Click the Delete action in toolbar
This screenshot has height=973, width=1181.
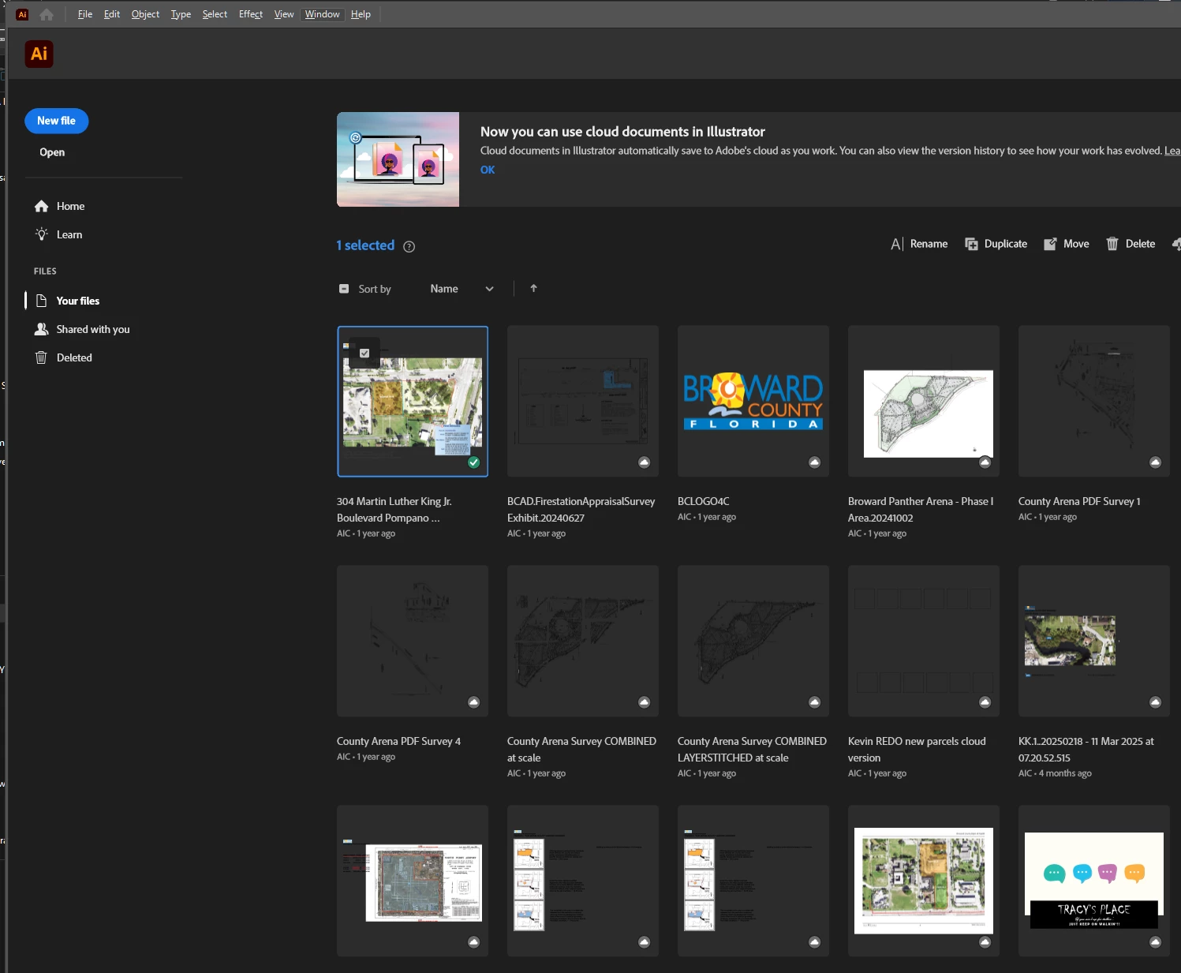pyautogui.click(x=1131, y=244)
